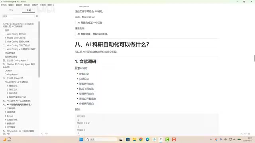Open the 编辑(E) menu

11,5
